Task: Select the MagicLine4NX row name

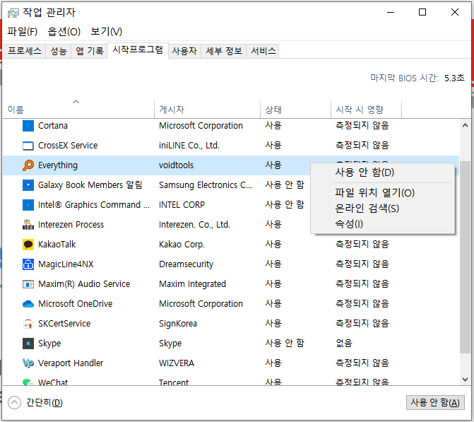Action: (66, 264)
